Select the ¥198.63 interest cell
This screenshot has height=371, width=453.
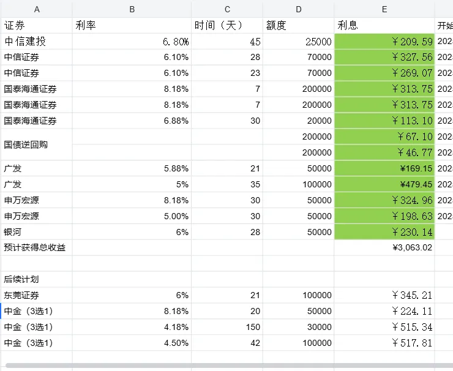[384, 216]
